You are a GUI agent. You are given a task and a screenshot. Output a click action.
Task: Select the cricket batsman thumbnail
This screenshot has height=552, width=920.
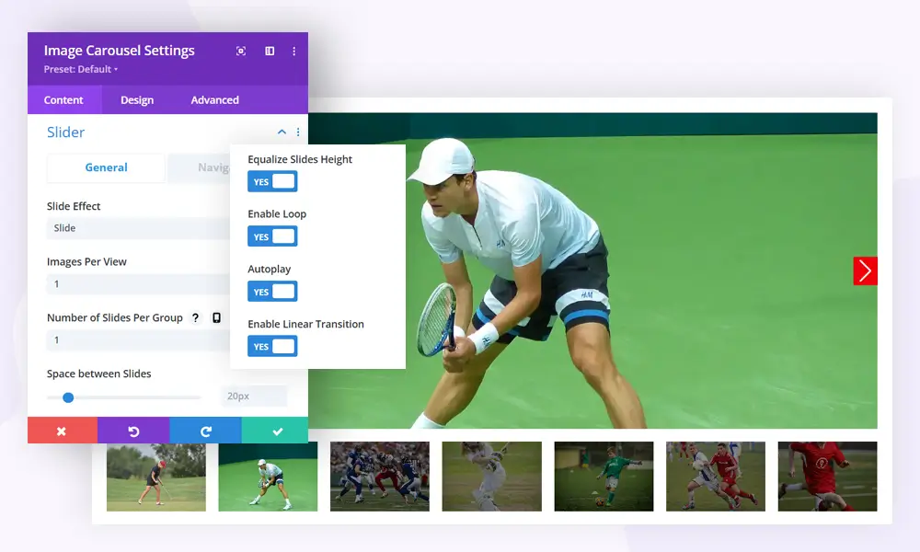point(491,477)
